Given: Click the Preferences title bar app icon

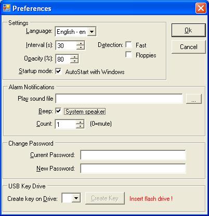Looking at the screenshot, I should (x=7, y=8).
